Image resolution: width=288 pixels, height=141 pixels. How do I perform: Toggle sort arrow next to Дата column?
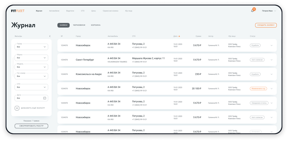179,36
